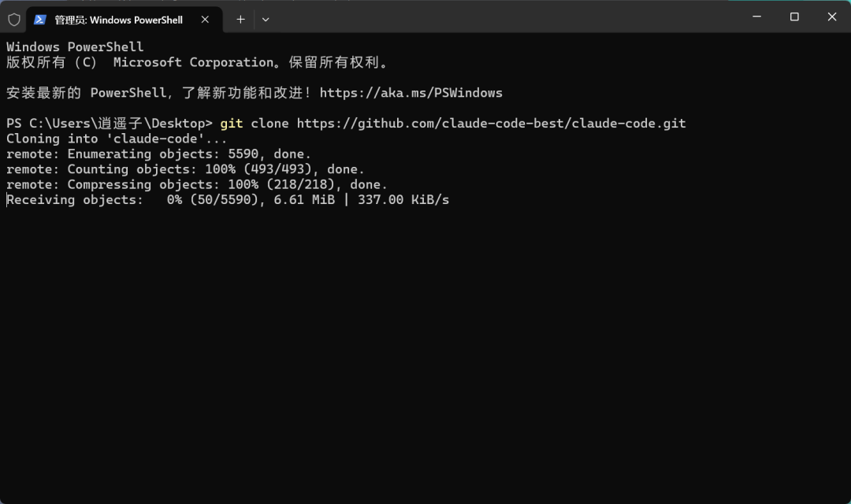
Task: Click the Compressing objects (218/218) output line
Action: pos(196,184)
